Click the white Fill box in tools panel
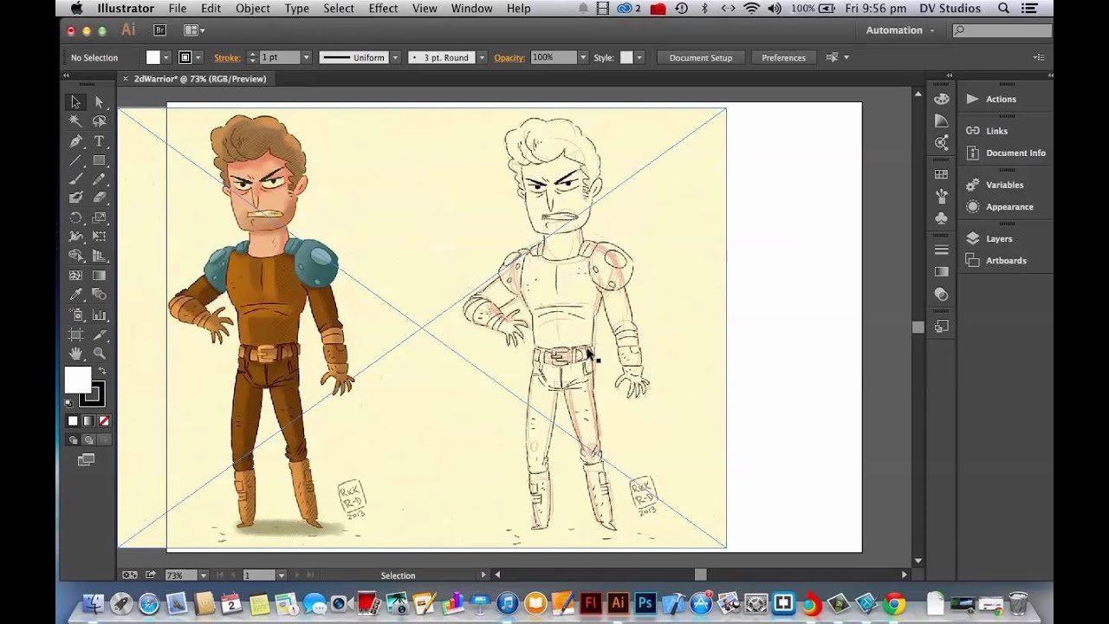This screenshot has height=624, width=1109. 76,379
